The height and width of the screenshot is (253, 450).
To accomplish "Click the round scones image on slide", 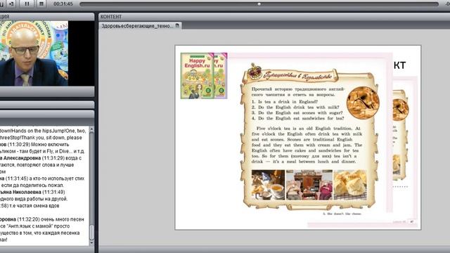I will click(x=363, y=103).
